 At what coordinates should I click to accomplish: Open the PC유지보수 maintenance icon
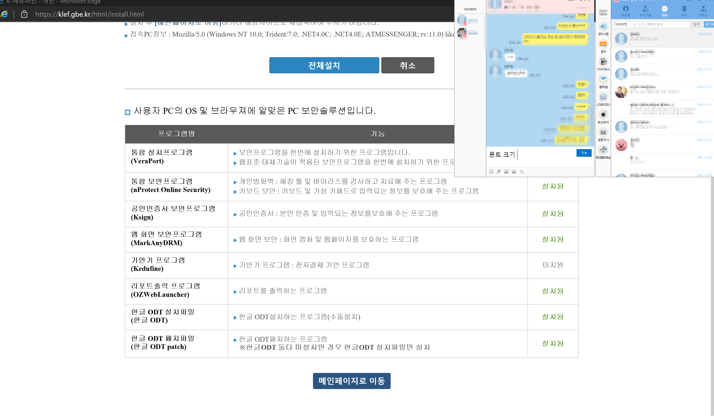point(603,62)
